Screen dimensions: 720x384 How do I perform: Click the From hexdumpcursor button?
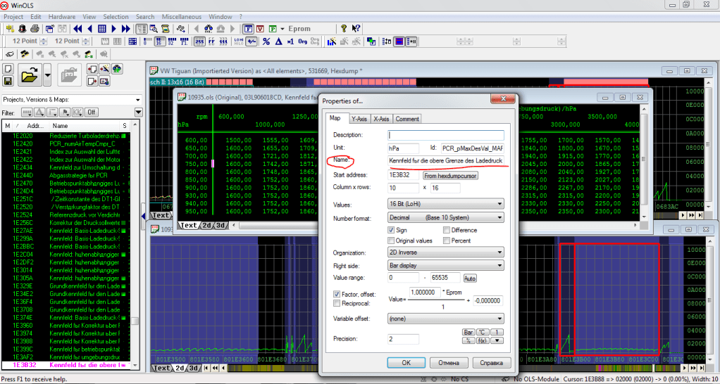pos(450,175)
